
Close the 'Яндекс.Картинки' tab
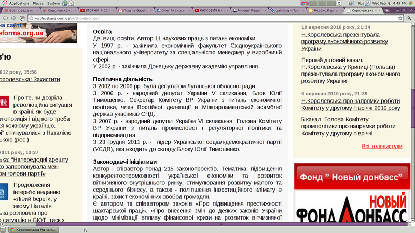341,10
